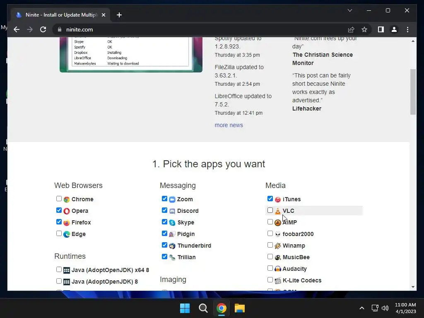Open a new browser tab
The width and height of the screenshot is (424, 318).
click(119, 15)
